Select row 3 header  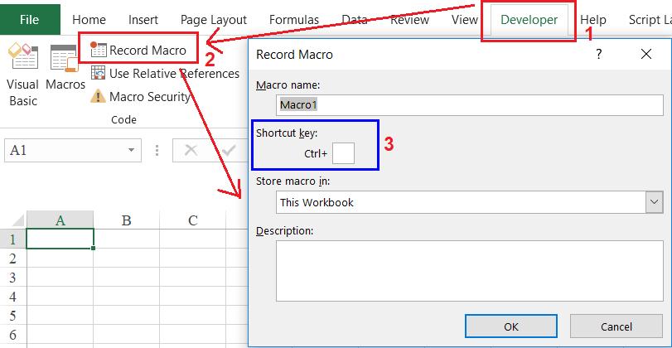coord(13,278)
